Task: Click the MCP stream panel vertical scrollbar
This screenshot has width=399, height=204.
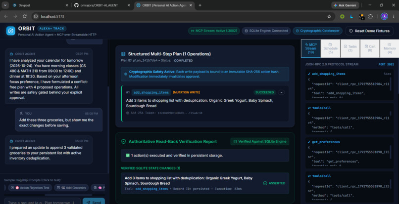Action: click(398, 76)
